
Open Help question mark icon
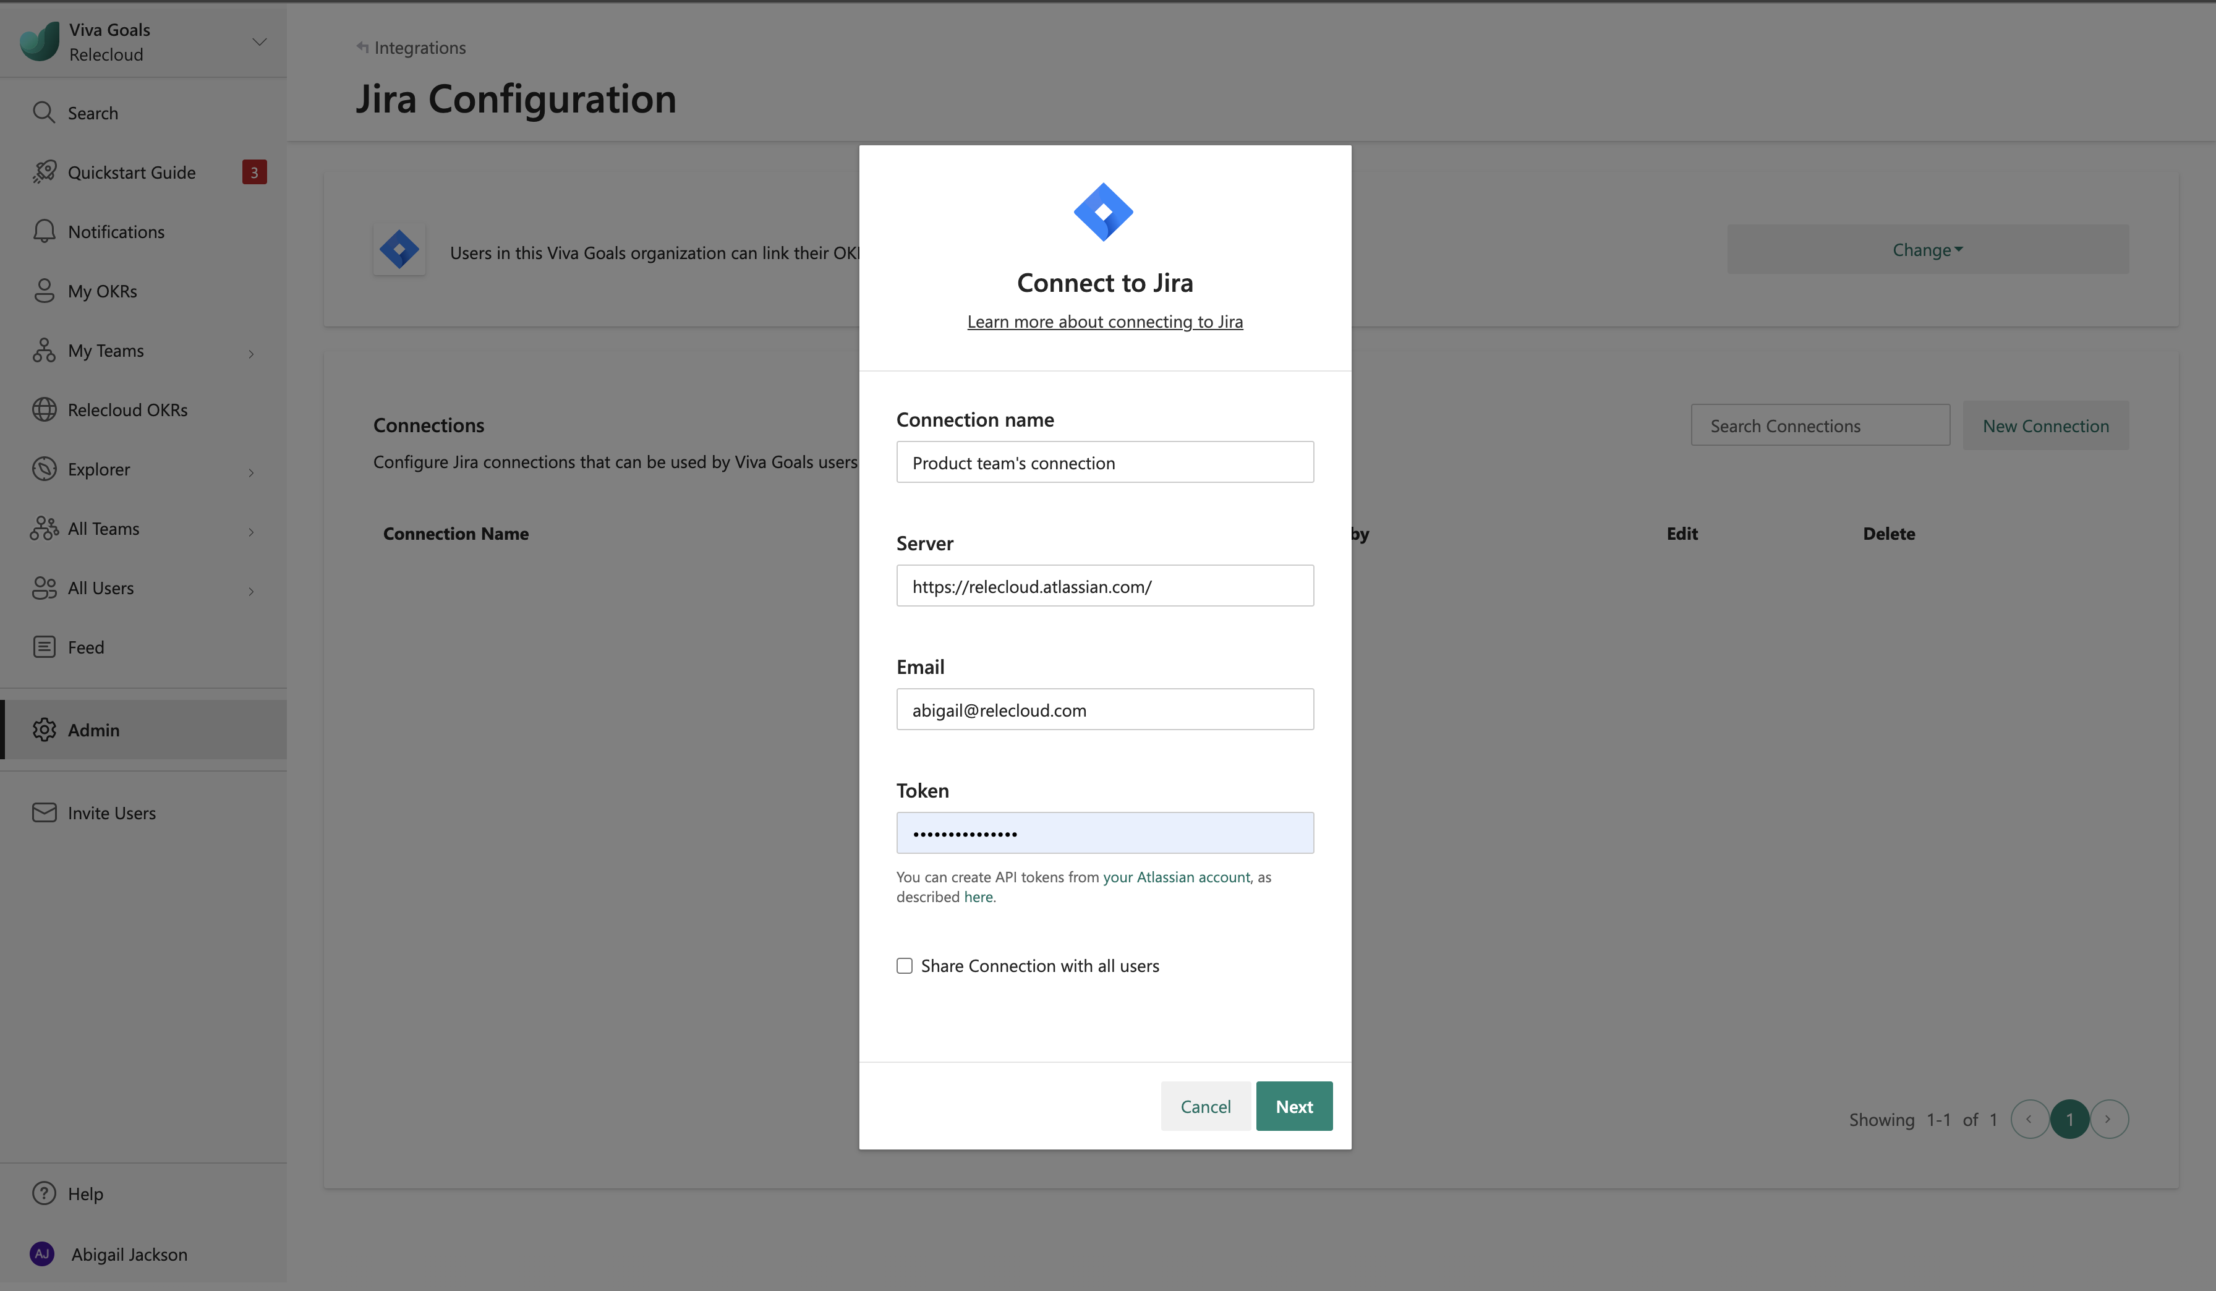tap(44, 1193)
